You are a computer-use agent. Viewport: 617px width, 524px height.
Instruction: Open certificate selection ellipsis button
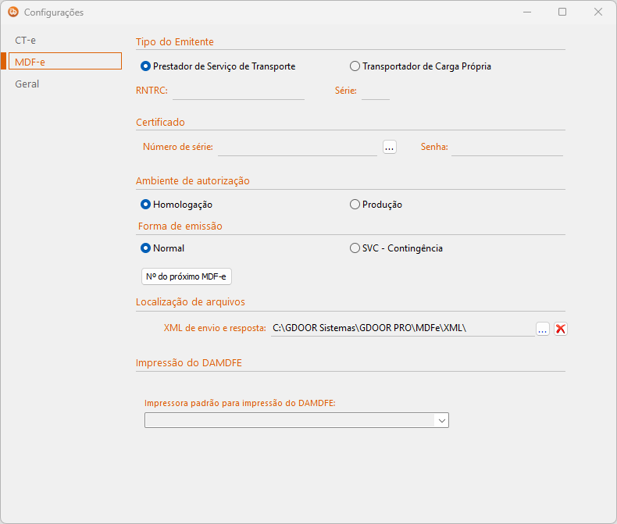(x=390, y=147)
